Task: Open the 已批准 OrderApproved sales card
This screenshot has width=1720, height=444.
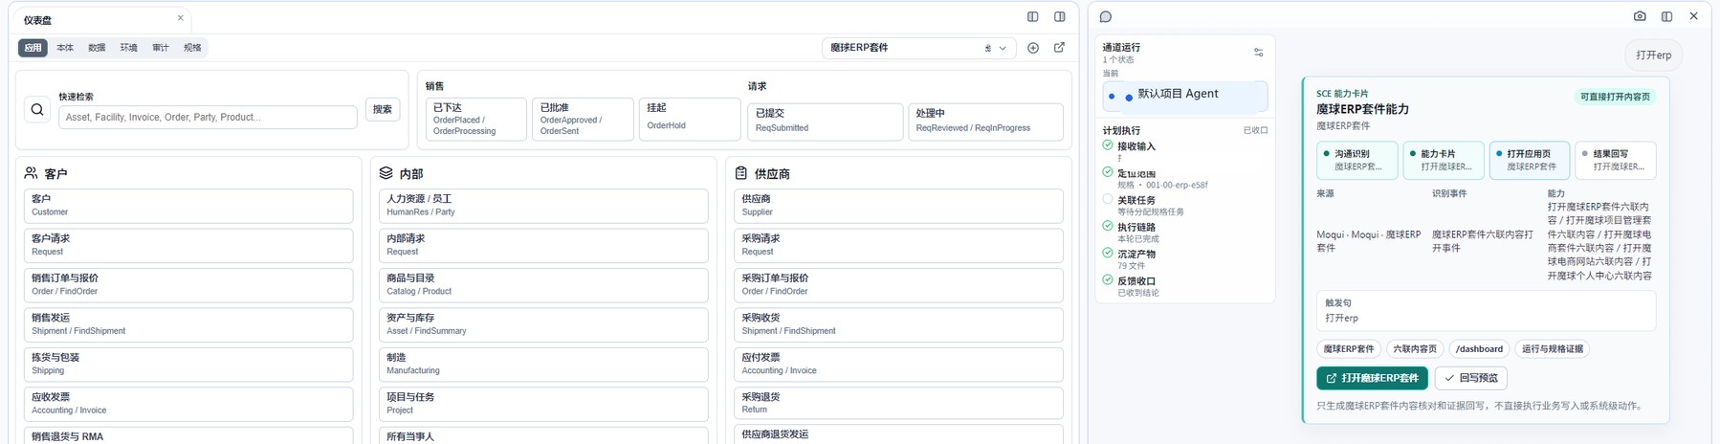Action: (583, 119)
